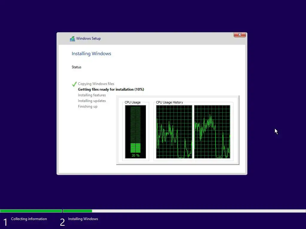The width and height of the screenshot is (306, 229).
Task: Click the "Windows Setup" title text
Action: tap(88, 38)
